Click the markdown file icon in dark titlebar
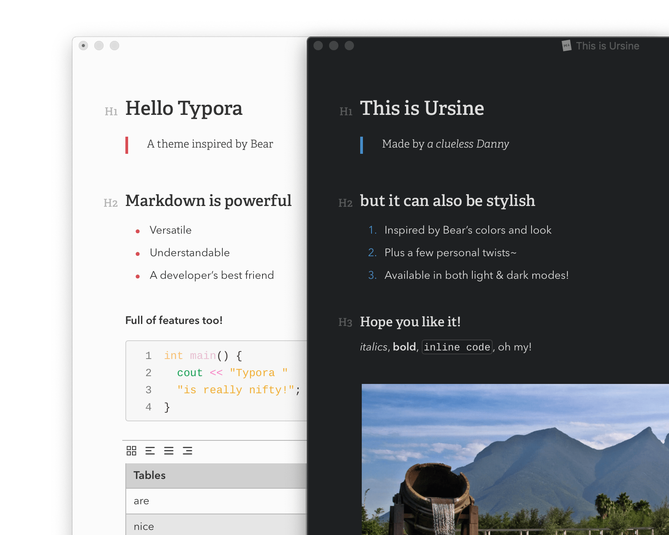Image resolution: width=669 pixels, height=535 pixels. 567,46
